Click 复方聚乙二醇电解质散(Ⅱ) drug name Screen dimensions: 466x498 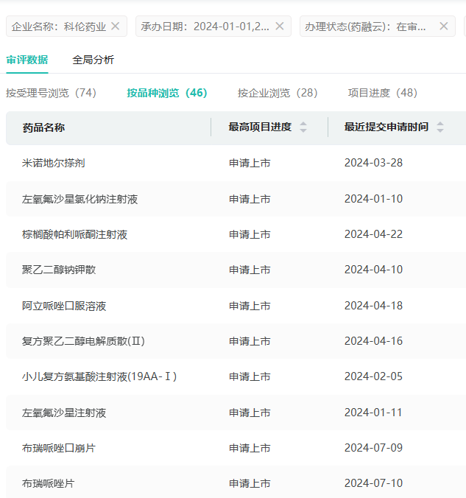[x=83, y=341]
